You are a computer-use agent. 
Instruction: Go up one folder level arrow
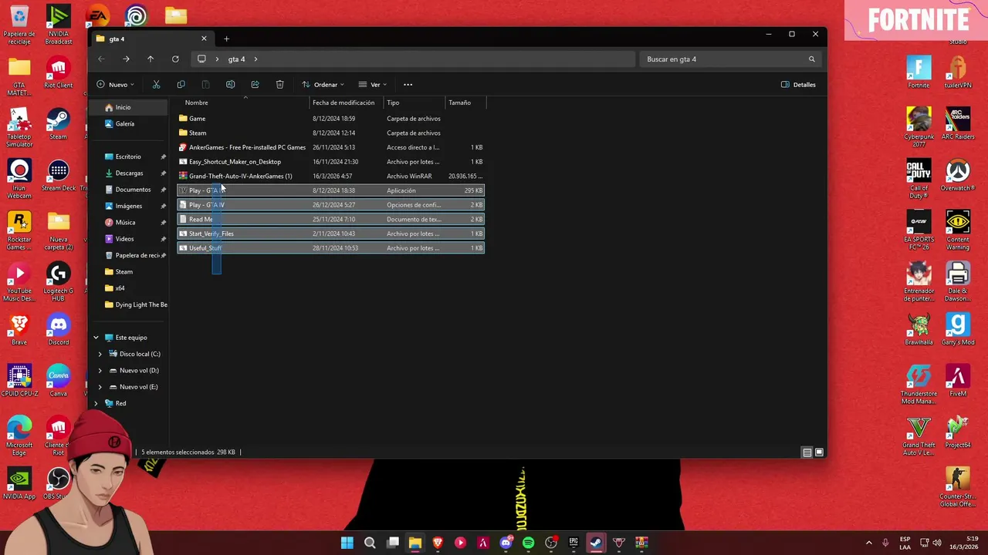pos(151,59)
